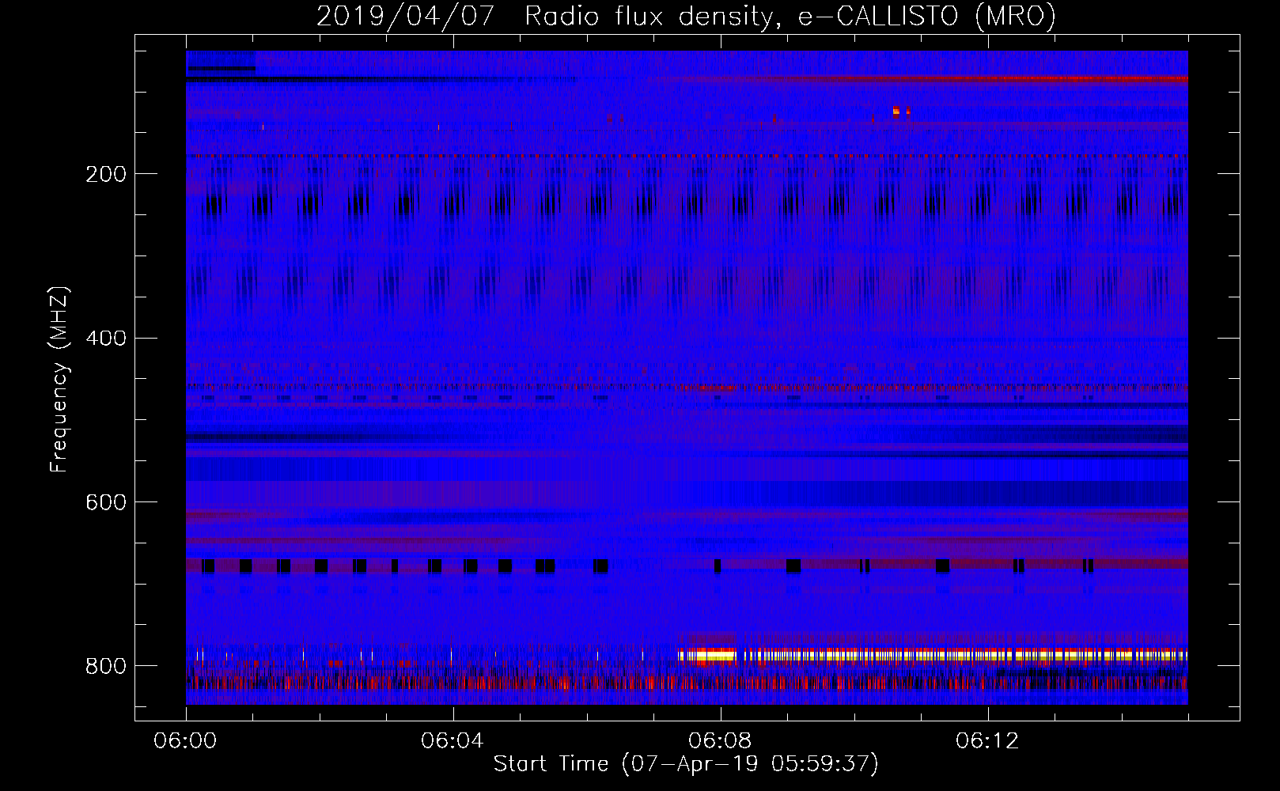Click the 06:12 time tick label
Screen dimensions: 1280x791
tap(988, 741)
